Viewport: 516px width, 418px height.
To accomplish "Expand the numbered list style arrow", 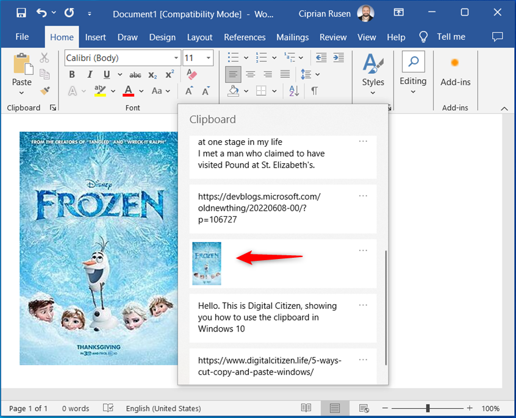I will (274, 58).
